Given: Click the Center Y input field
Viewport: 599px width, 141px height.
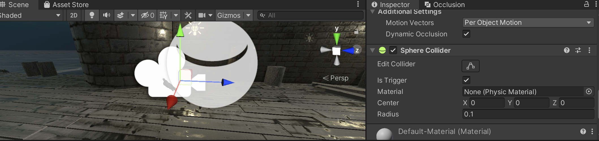Looking at the screenshot, I should [x=532, y=103].
